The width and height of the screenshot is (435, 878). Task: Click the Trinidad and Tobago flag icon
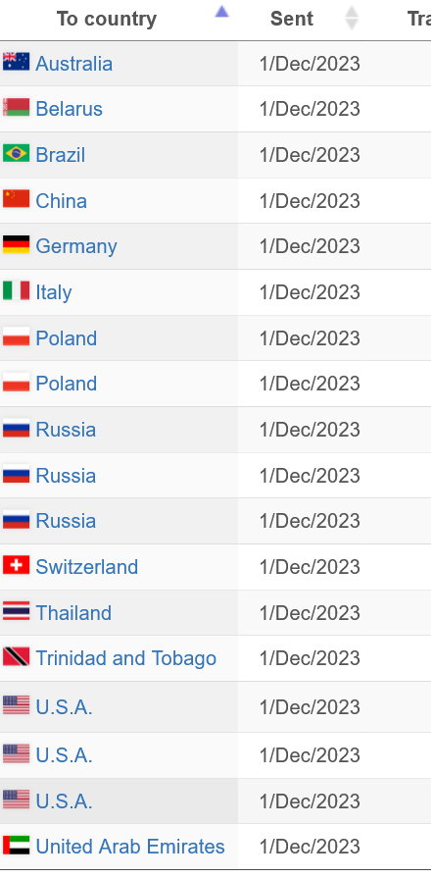click(17, 656)
